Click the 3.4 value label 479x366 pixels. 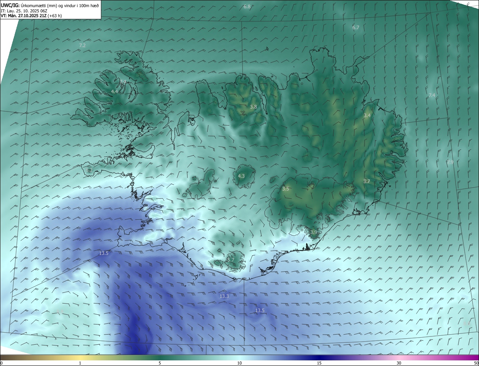click(x=367, y=116)
